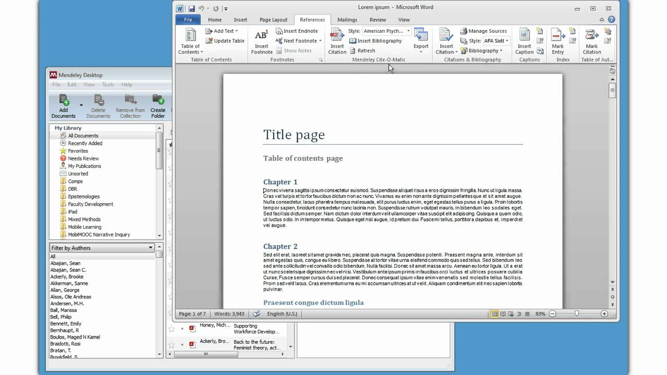This screenshot has height=375, width=667.
Task: Open Word Help question mark icon
Action: tap(612, 20)
